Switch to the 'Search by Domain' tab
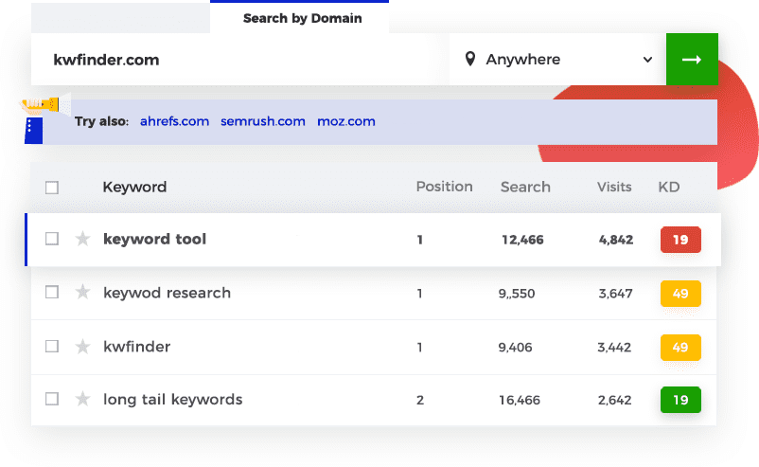Viewport: 759px width, 467px height. 302,18
